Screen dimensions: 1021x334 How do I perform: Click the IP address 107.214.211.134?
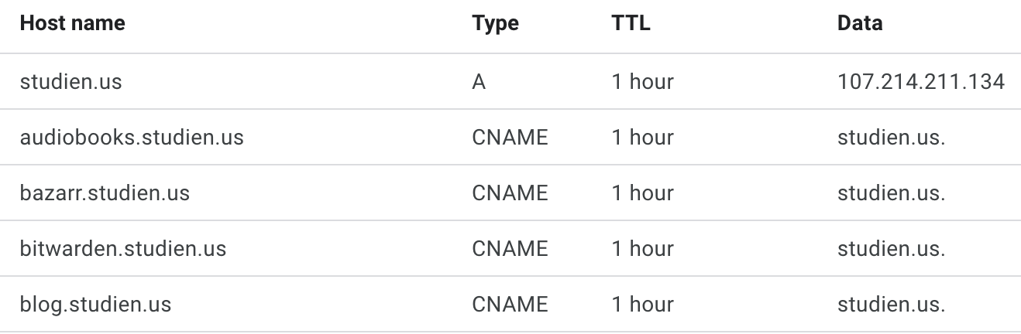(x=921, y=82)
